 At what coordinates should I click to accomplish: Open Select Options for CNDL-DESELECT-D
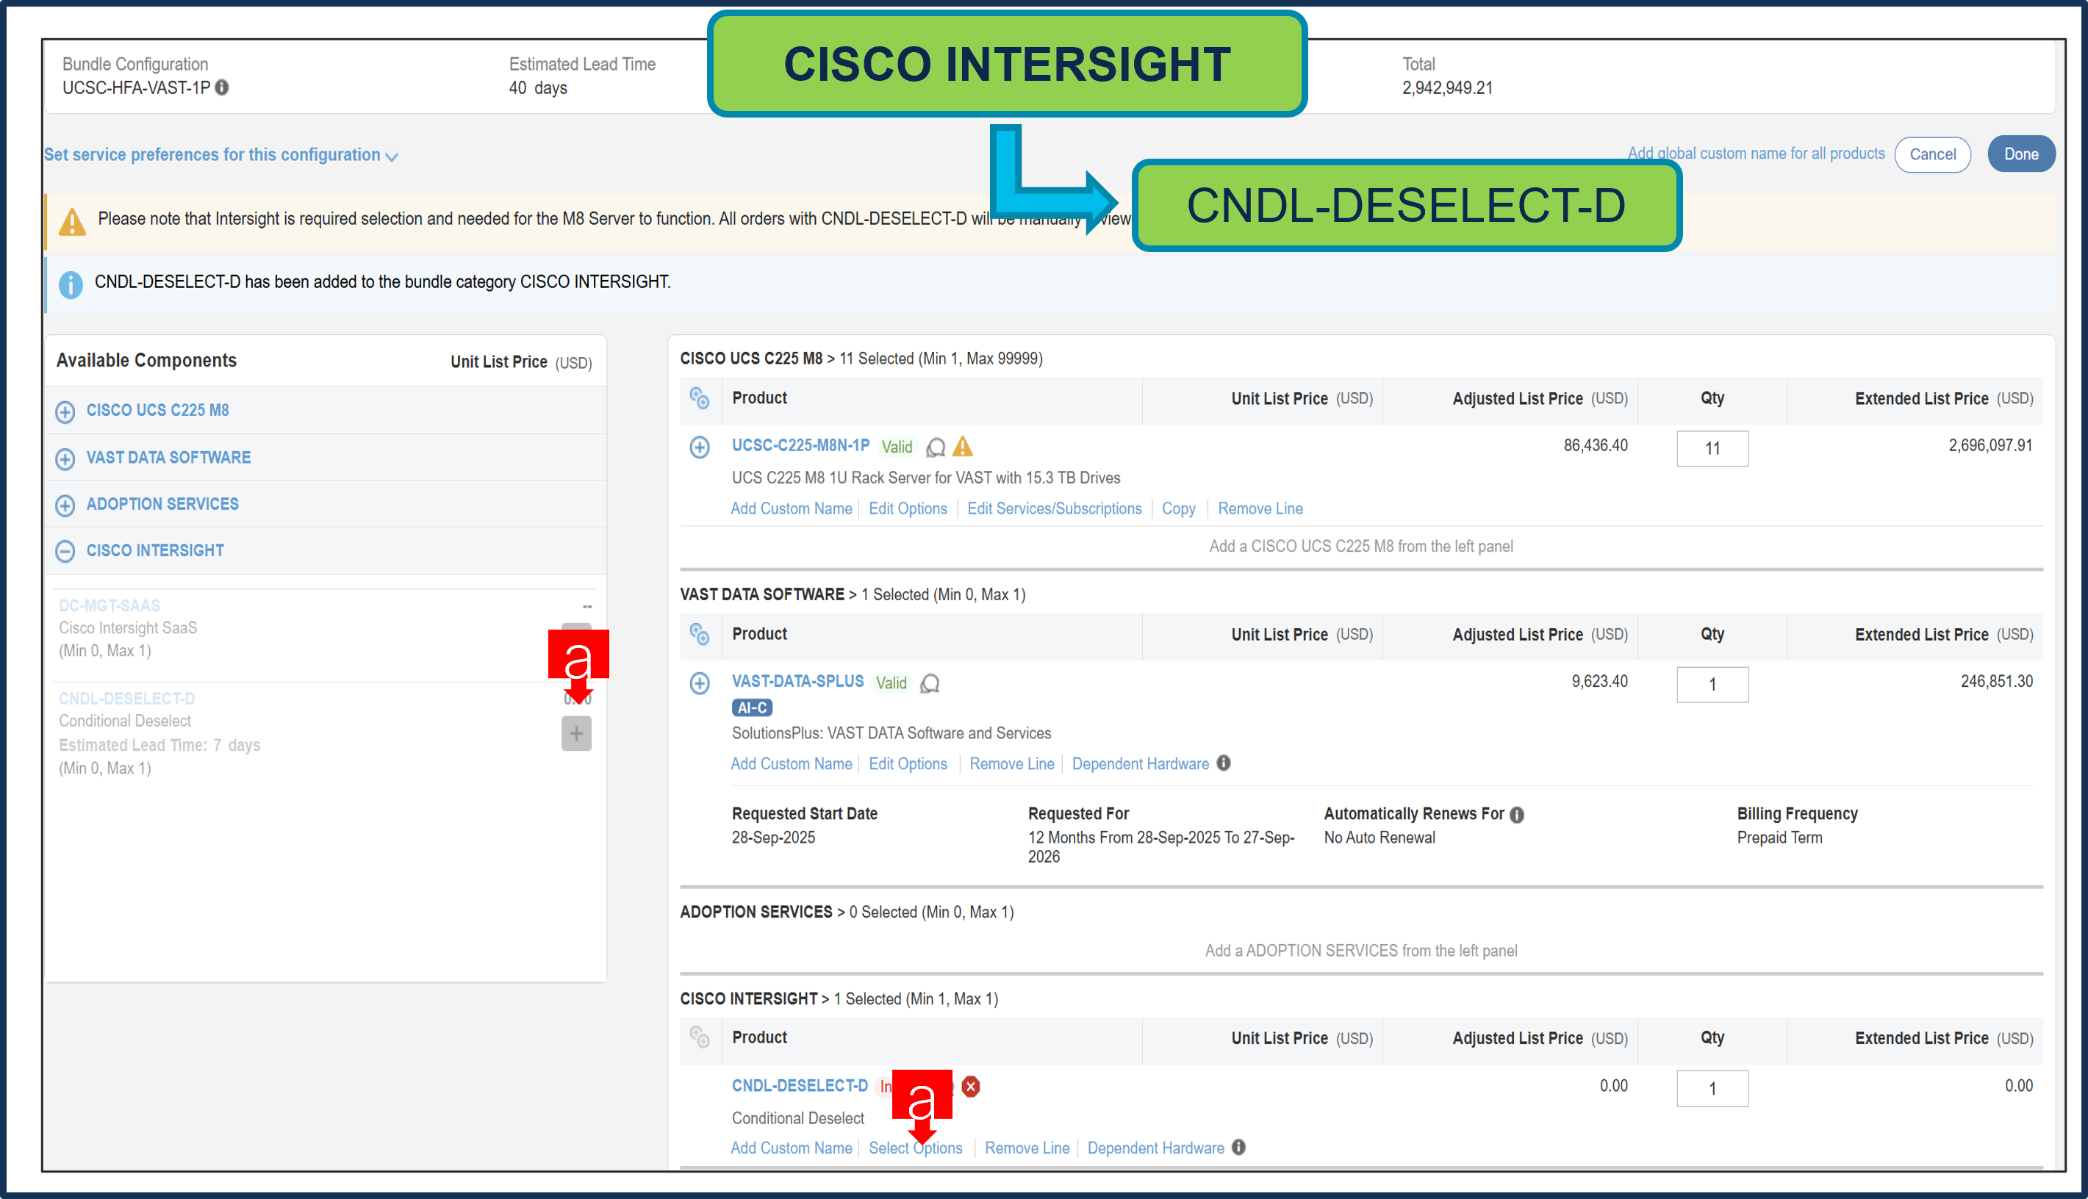[916, 1148]
